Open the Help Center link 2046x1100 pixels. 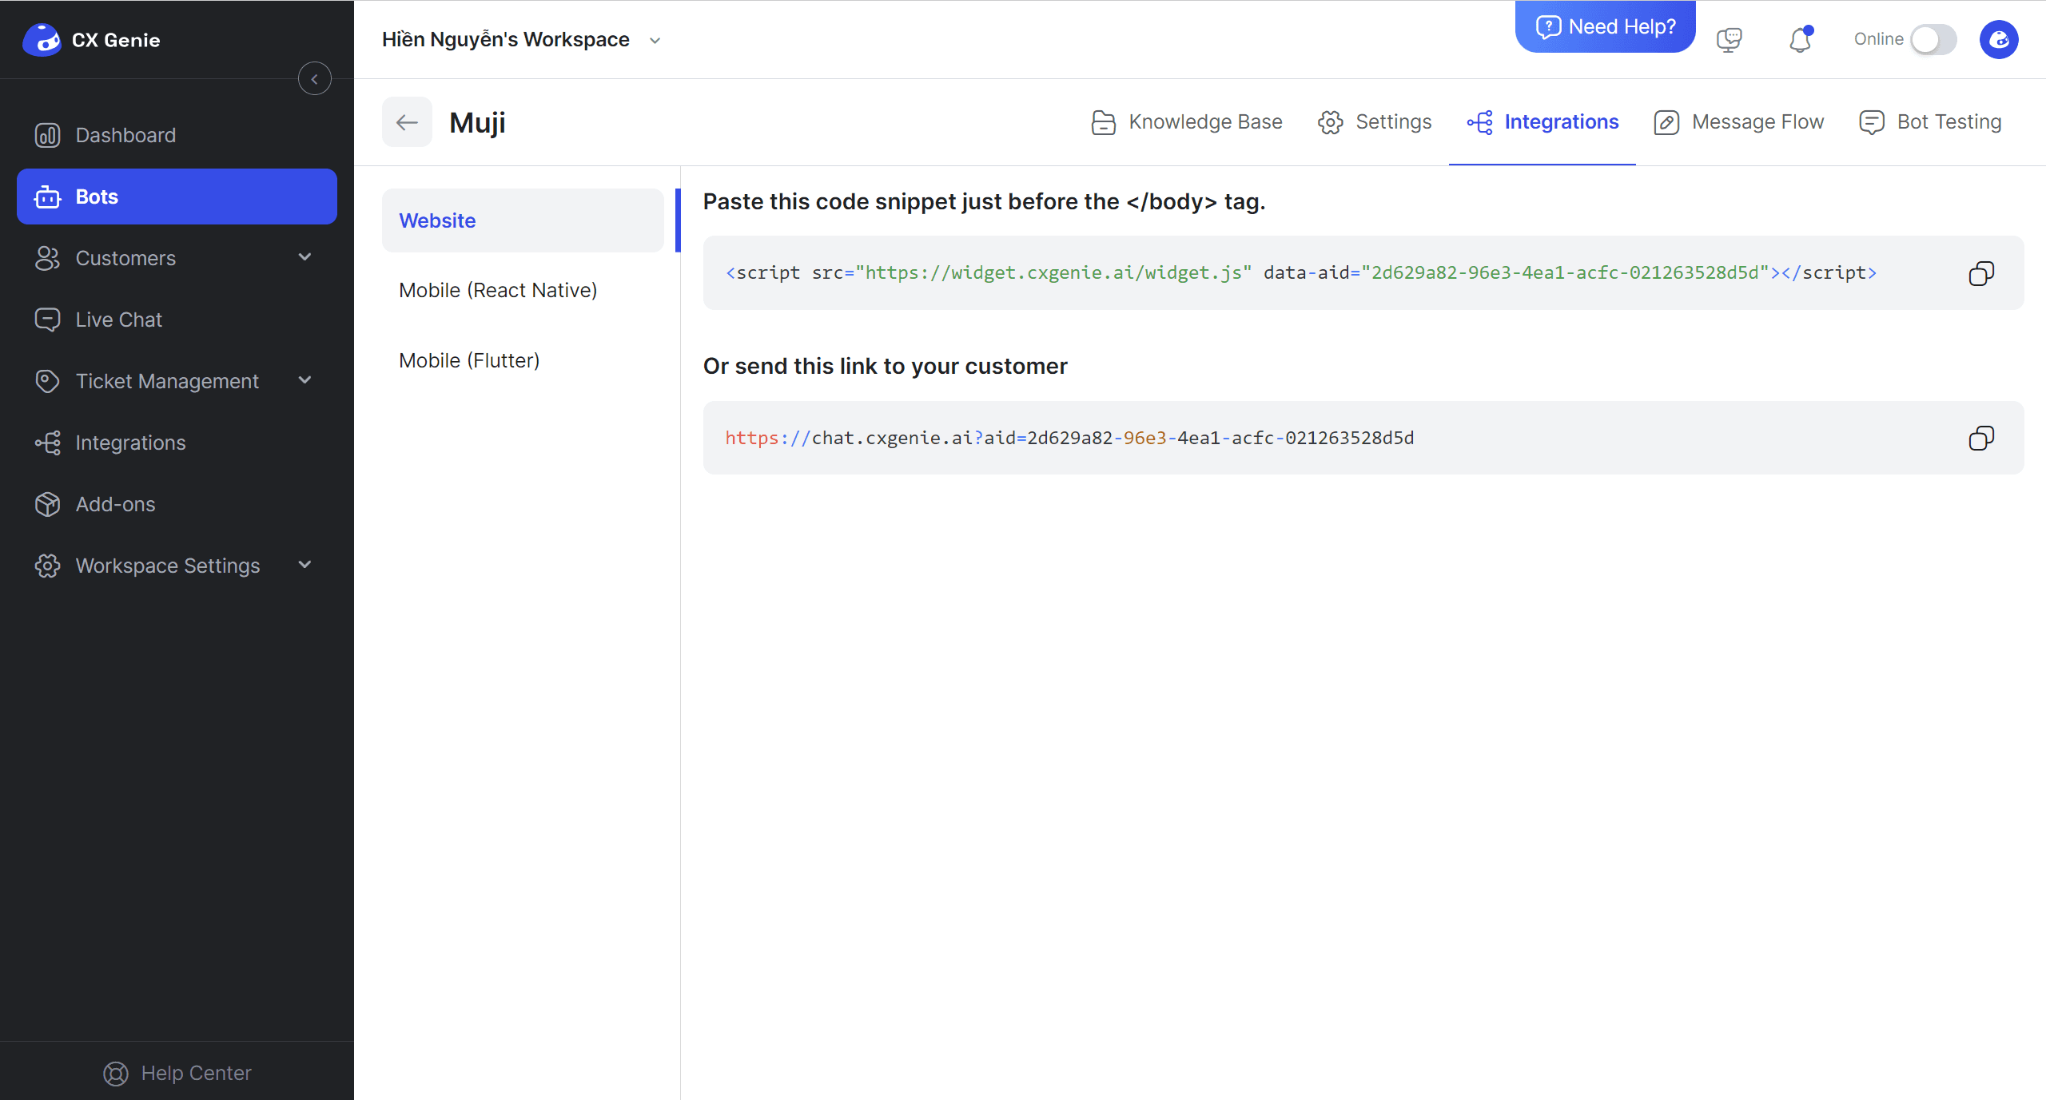(x=177, y=1073)
